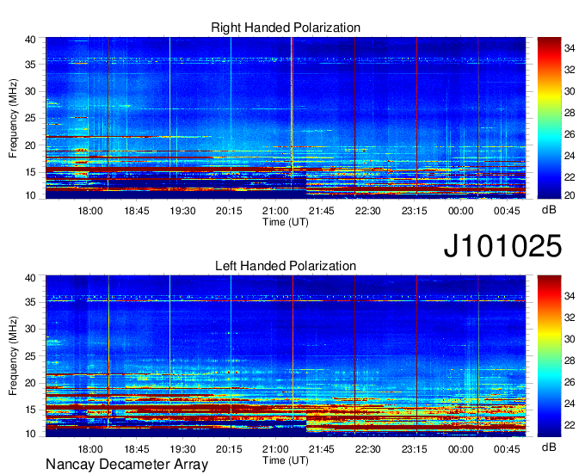Click the top plot Frequency (MHz) axis label
This screenshot has width=585, height=475.
[13, 118]
